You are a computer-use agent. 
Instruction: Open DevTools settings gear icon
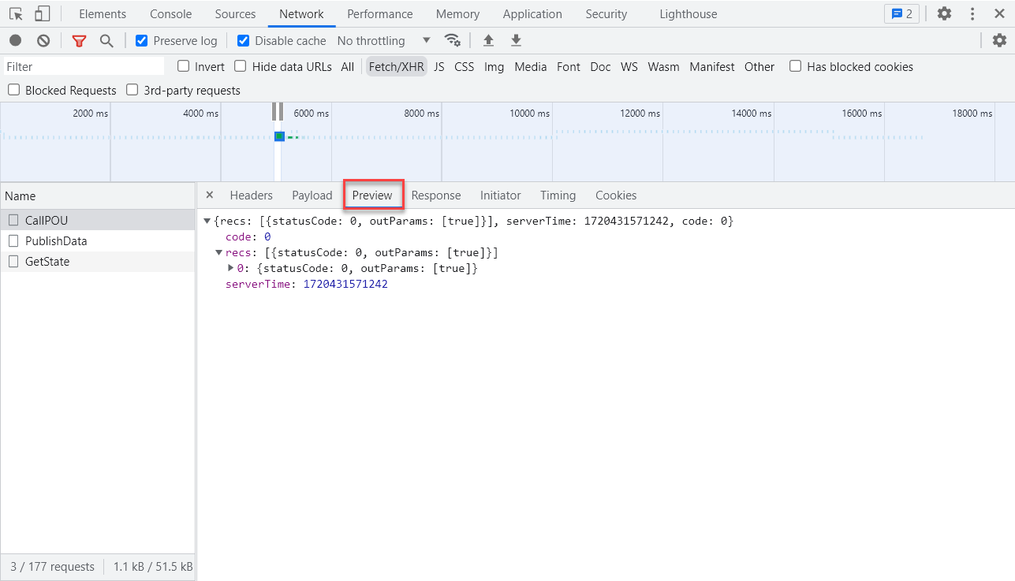[944, 13]
